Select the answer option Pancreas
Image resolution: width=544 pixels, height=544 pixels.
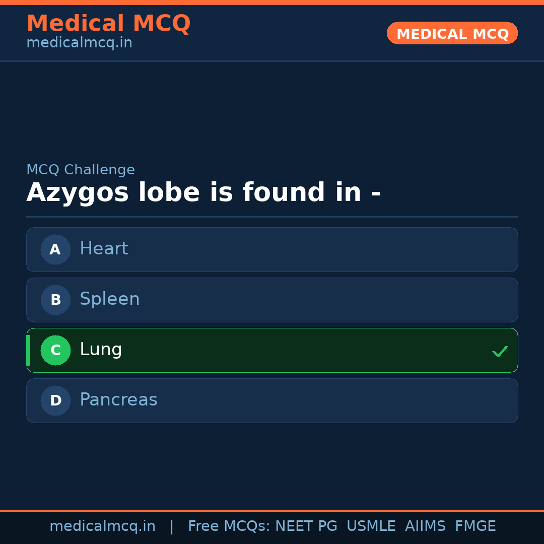[272, 400]
